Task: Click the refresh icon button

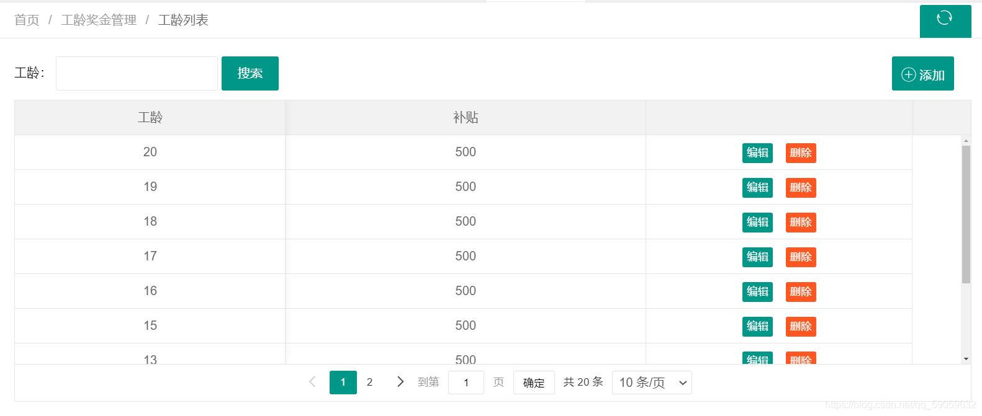Action: pos(945,19)
